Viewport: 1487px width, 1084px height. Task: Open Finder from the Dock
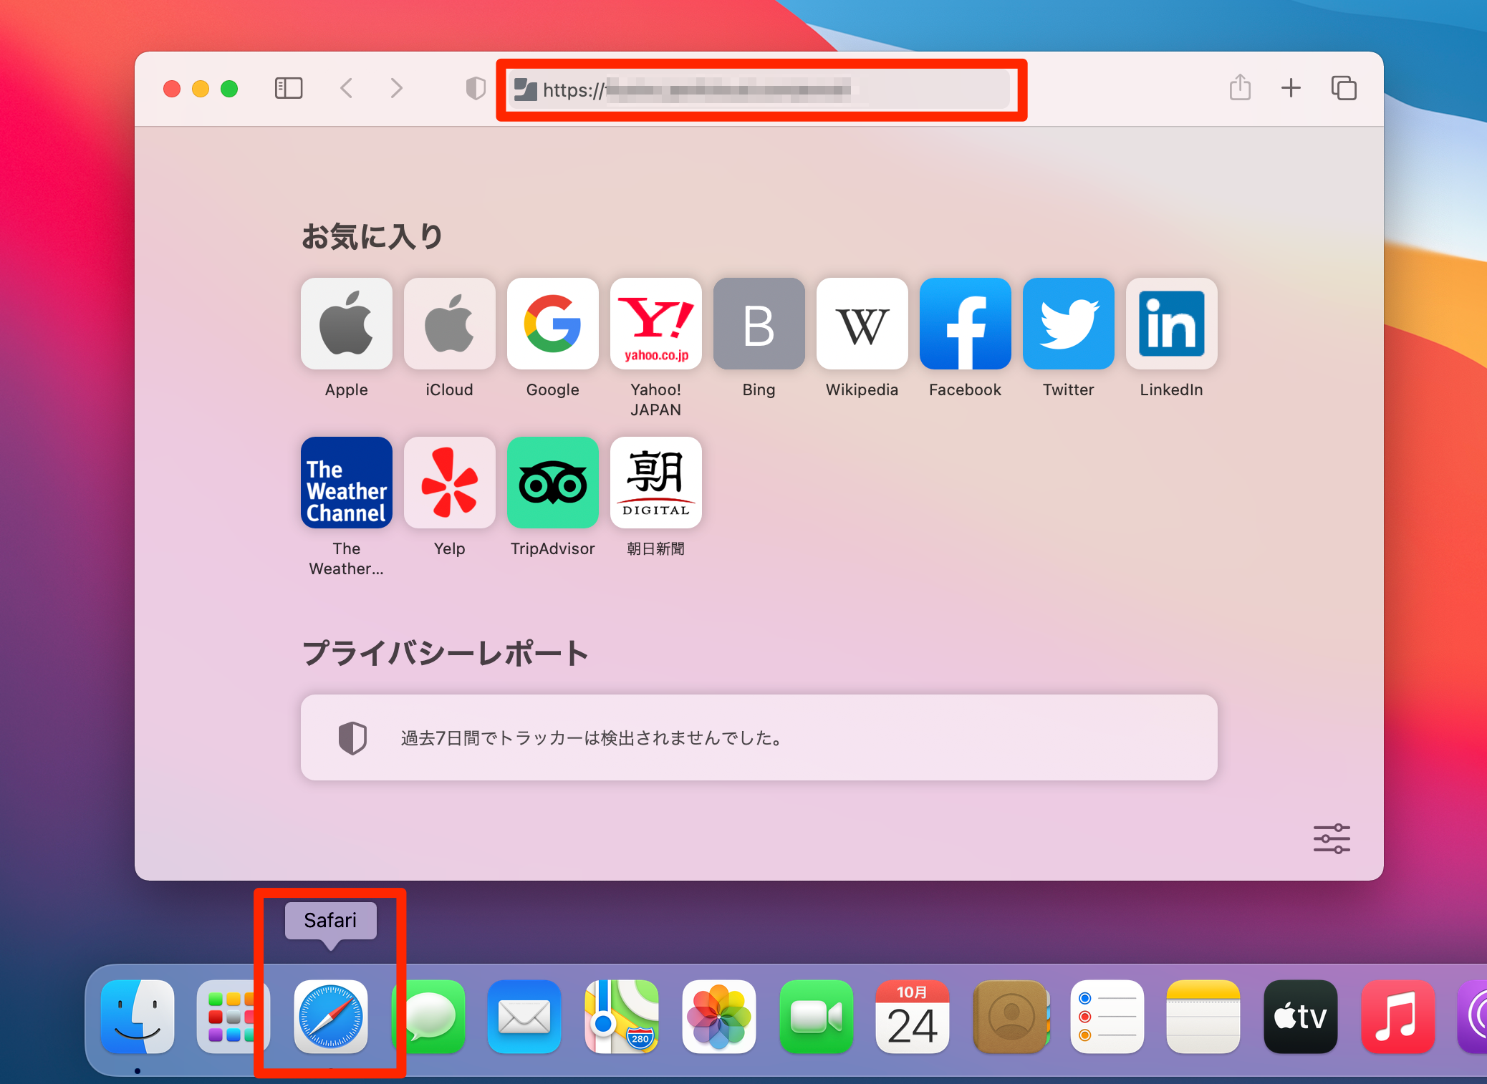pyautogui.click(x=138, y=1017)
